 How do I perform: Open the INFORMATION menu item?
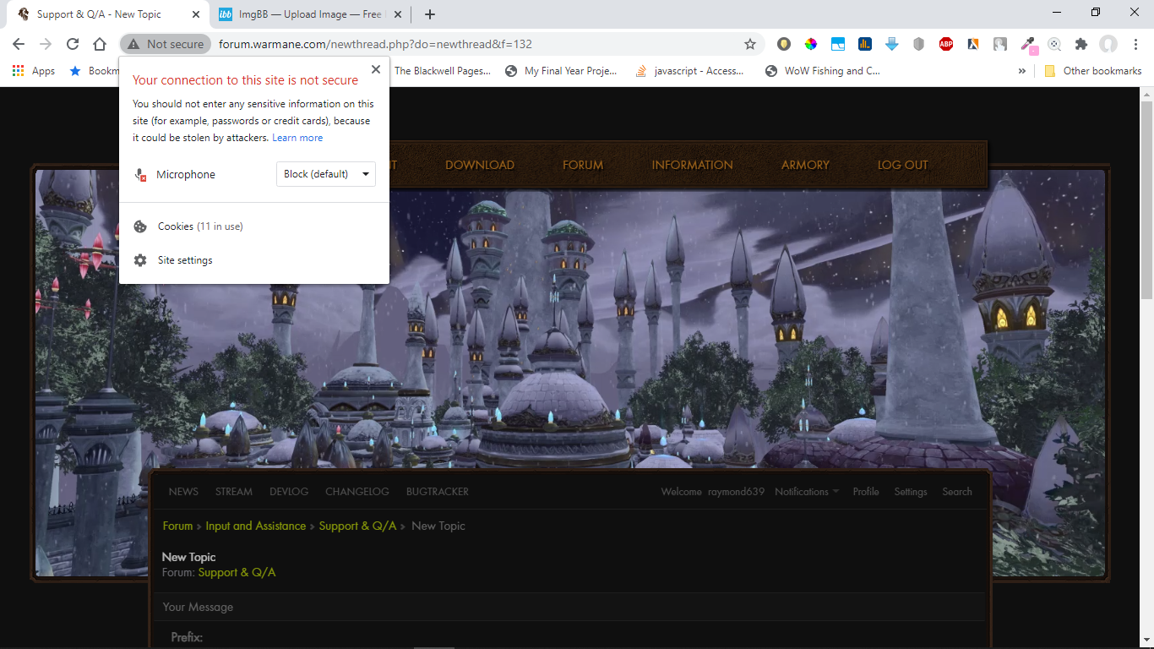(x=692, y=165)
